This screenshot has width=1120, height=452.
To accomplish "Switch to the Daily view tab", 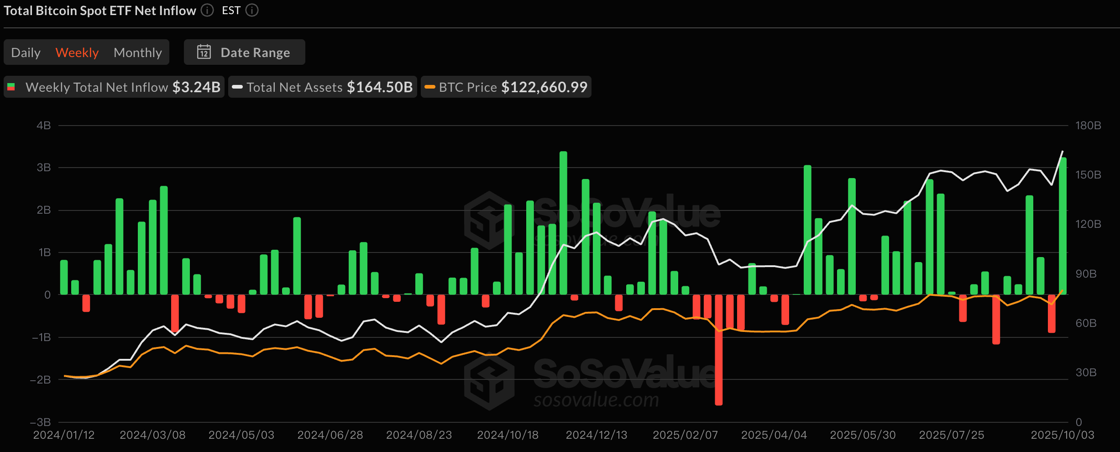I will (26, 53).
